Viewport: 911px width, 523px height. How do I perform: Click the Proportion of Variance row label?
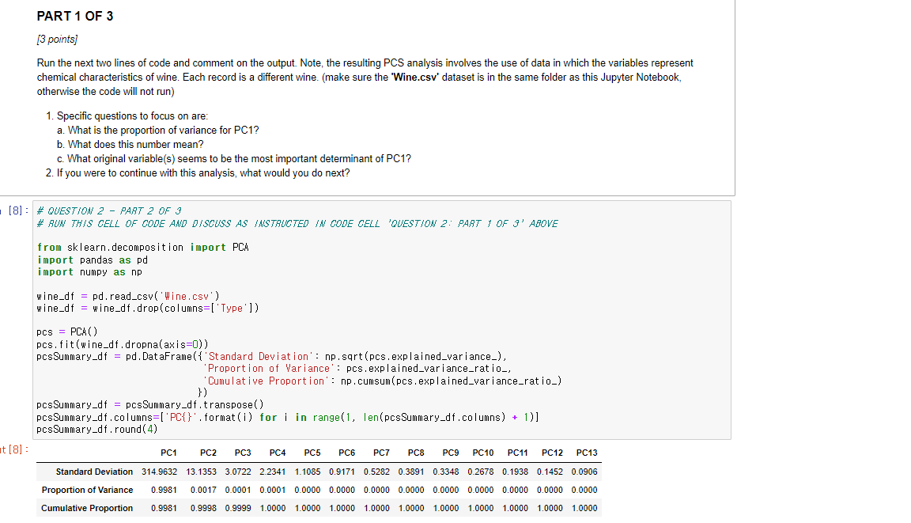87,490
